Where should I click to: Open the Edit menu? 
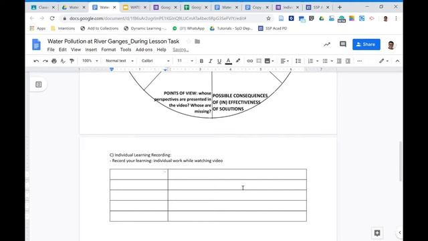62,50
